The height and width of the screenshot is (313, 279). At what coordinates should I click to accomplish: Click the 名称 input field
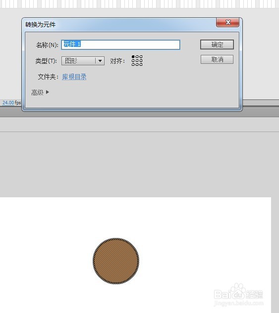pos(120,45)
